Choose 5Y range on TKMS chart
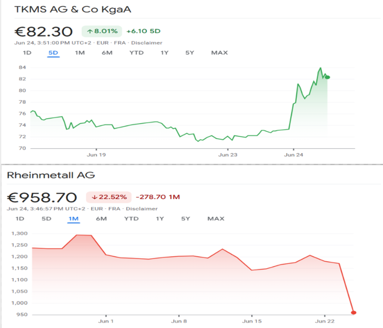Screen dimensions: 383x328 (x=190, y=53)
